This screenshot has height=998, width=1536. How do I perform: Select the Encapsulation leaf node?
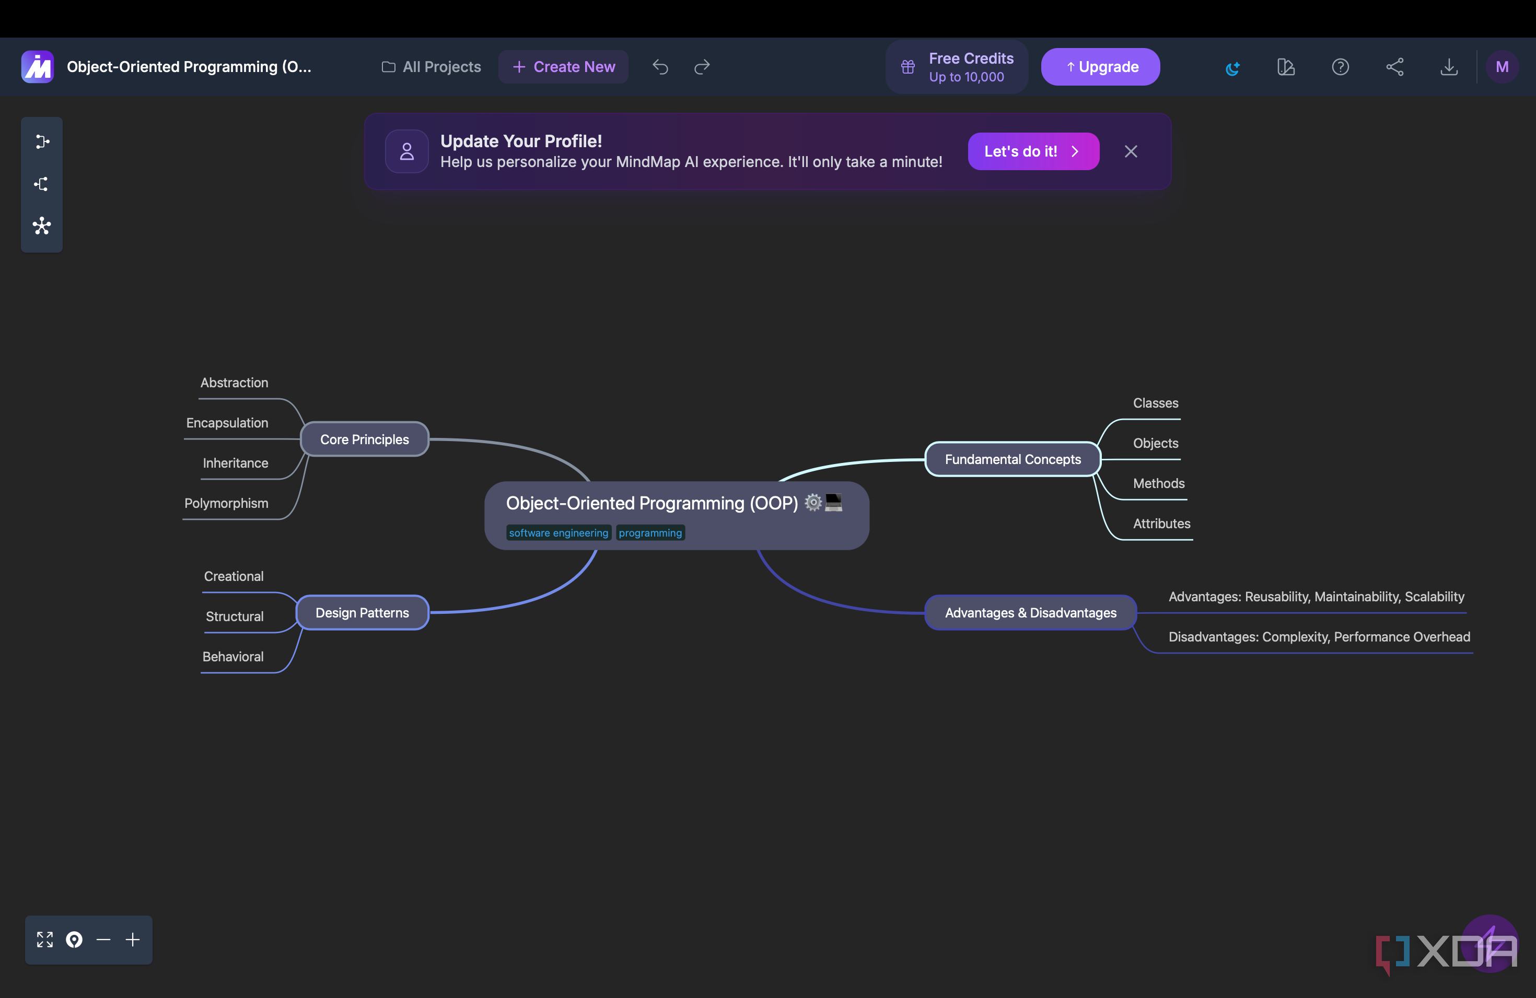click(x=227, y=423)
